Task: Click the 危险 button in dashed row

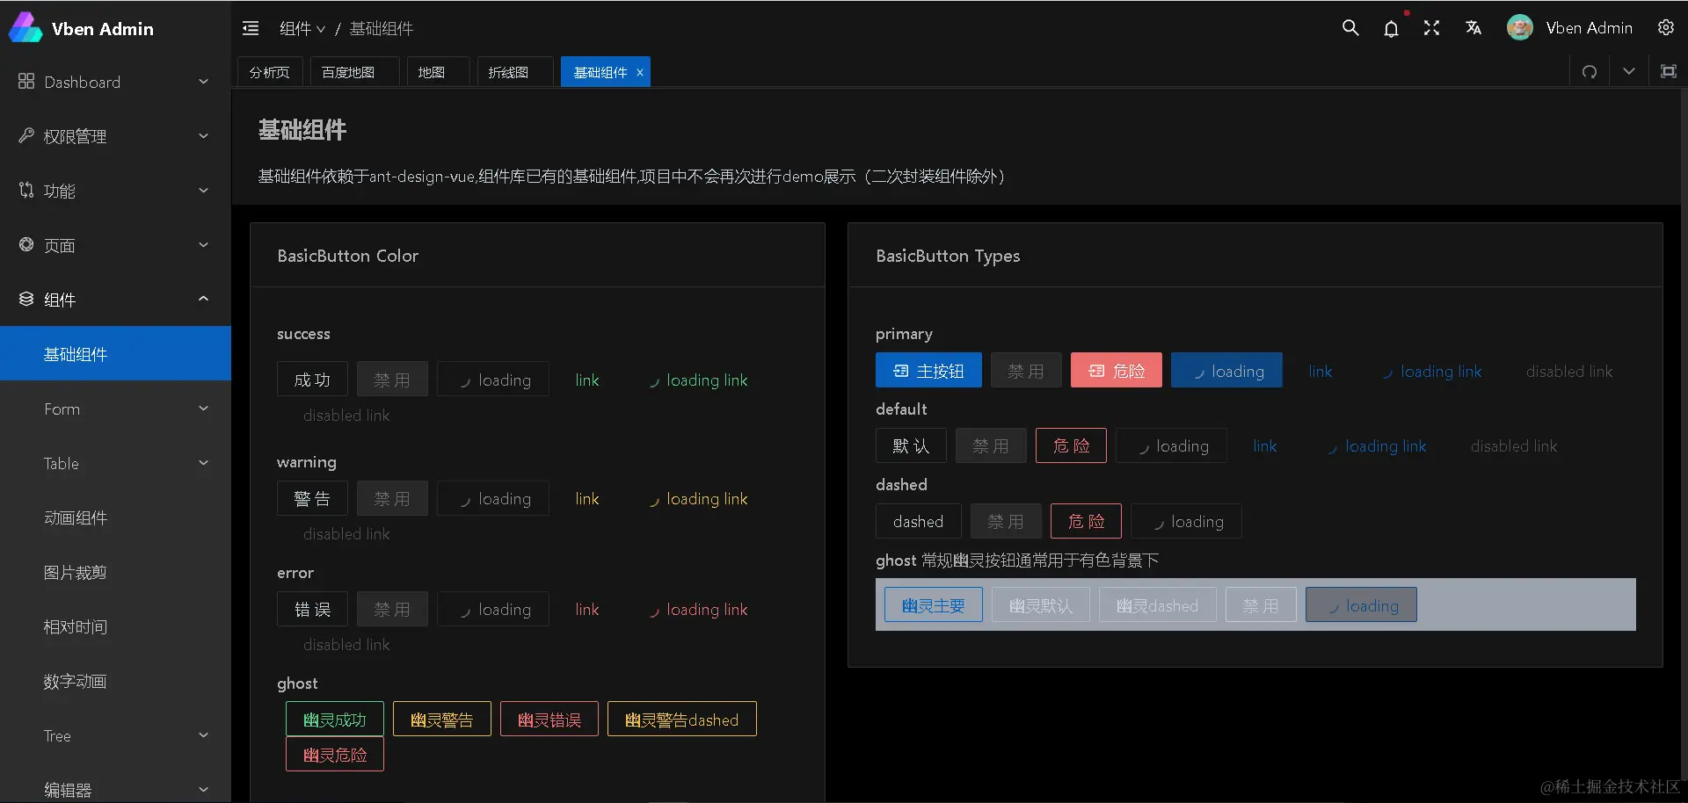Action: pyautogui.click(x=1086, y=521)
